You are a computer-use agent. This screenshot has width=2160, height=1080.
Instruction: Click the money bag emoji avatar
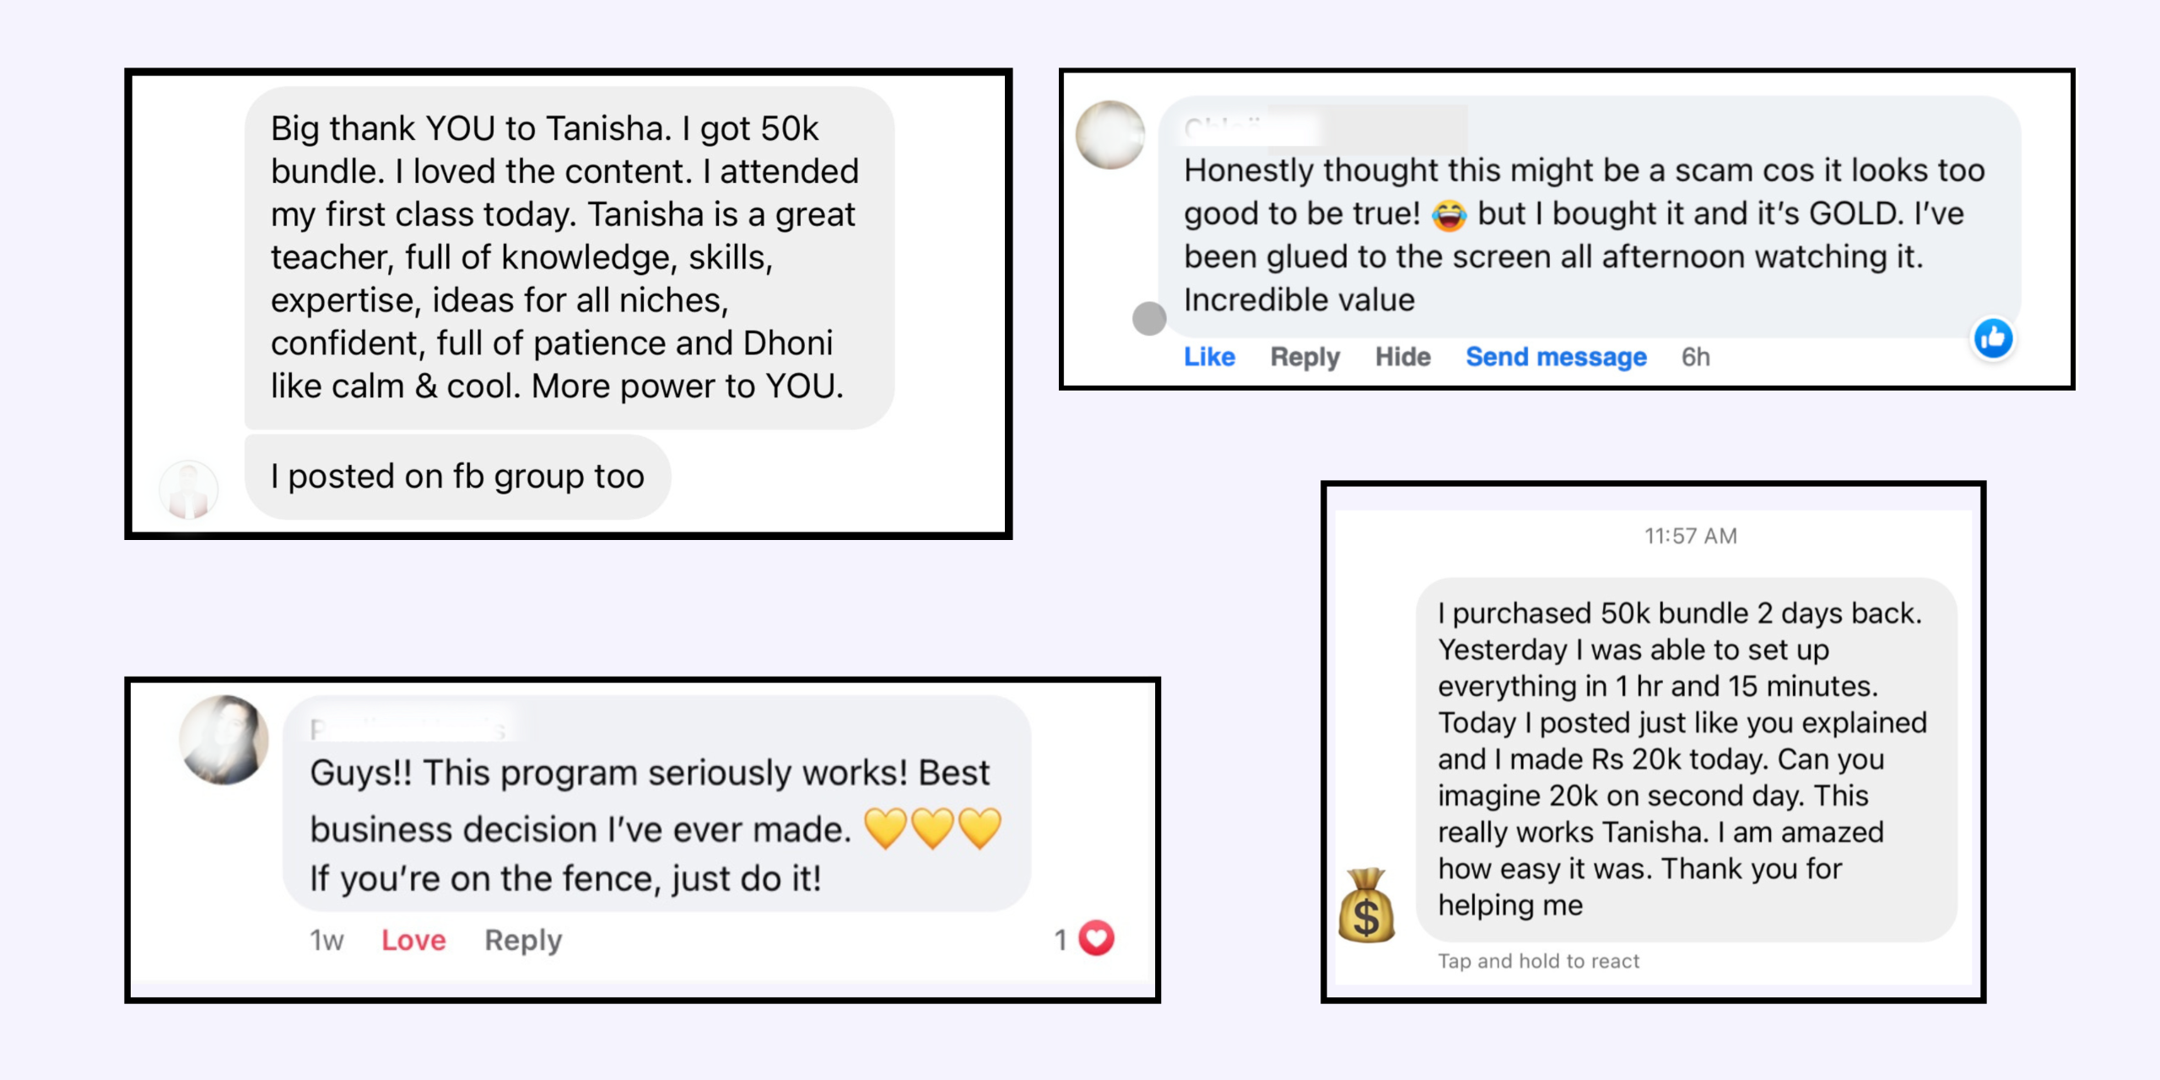coord(1366,905)
